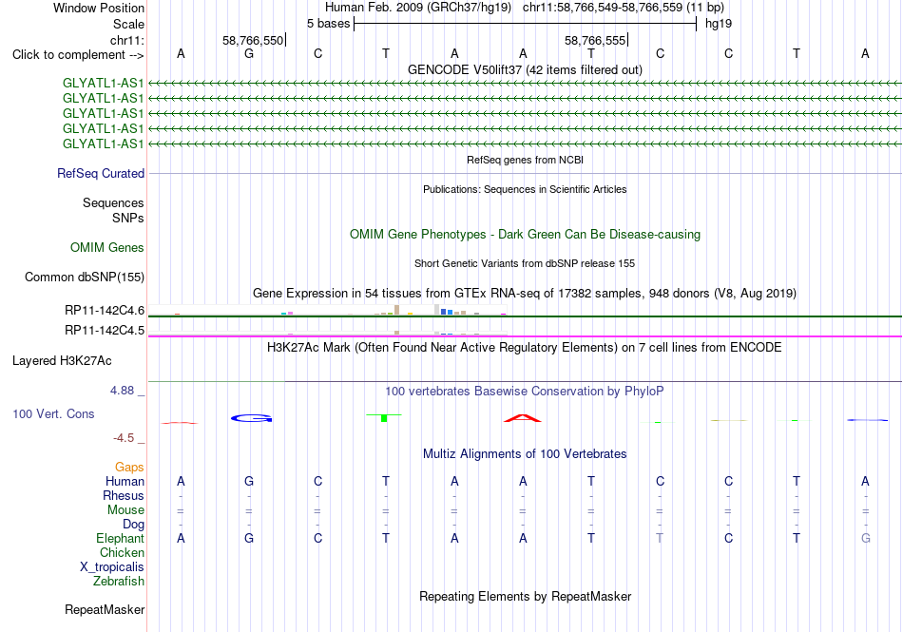
Task: Click the chr11:58,766,549-58,766,559 (11 bp) coordinates
Action: tap(624, 8)
